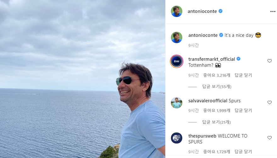View the 1,999 likes on salvavalero comment

(217, 110)
